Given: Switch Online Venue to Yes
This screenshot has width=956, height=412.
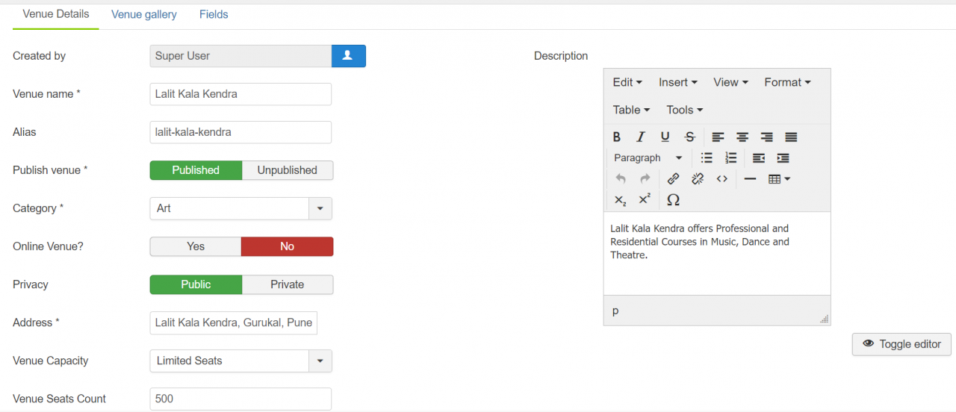Looking at the screenshot, I should click(196, 246).
